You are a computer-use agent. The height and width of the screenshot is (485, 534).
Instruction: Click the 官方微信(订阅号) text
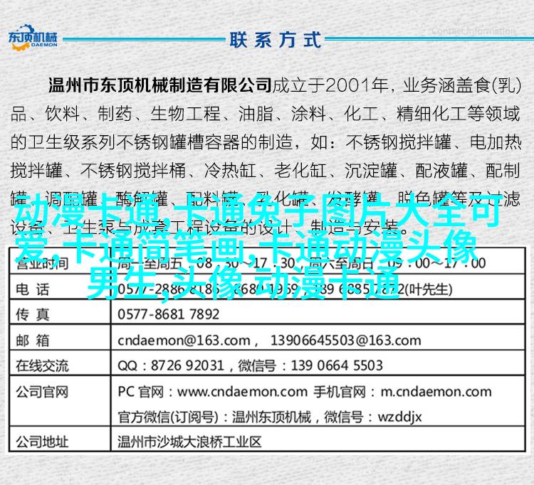(167, 417)
